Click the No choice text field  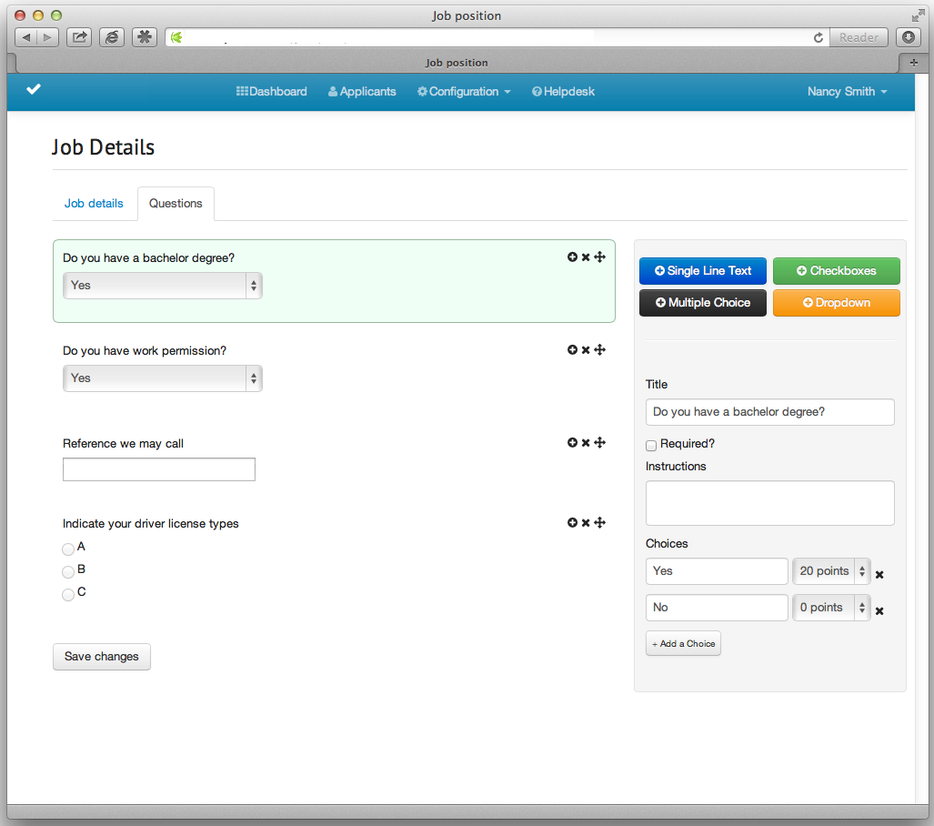coord(717,608)
